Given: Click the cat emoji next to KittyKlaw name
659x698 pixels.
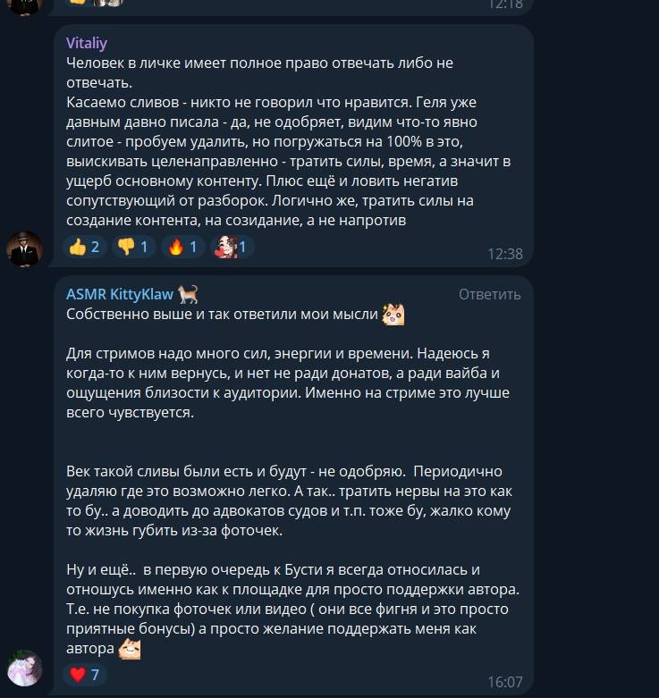Looking at the screenshot, I should click(188, 294).
